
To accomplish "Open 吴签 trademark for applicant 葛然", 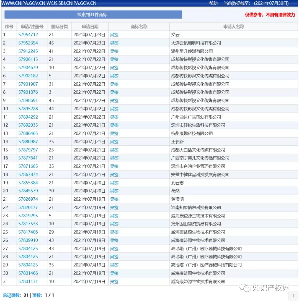I will click(114, 191).
